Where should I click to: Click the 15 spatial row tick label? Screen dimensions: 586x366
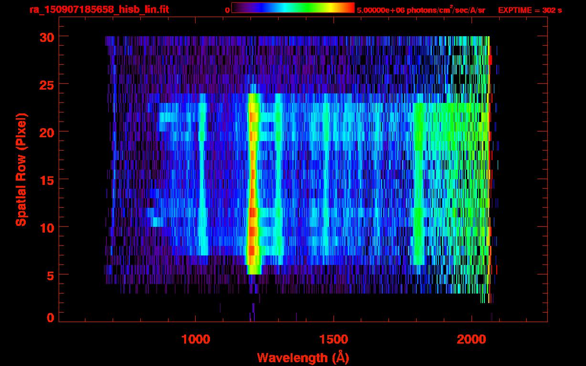[x=46, y=180]
